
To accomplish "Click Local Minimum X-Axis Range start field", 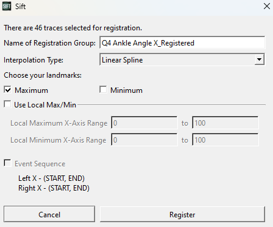I will click(144, 140).
